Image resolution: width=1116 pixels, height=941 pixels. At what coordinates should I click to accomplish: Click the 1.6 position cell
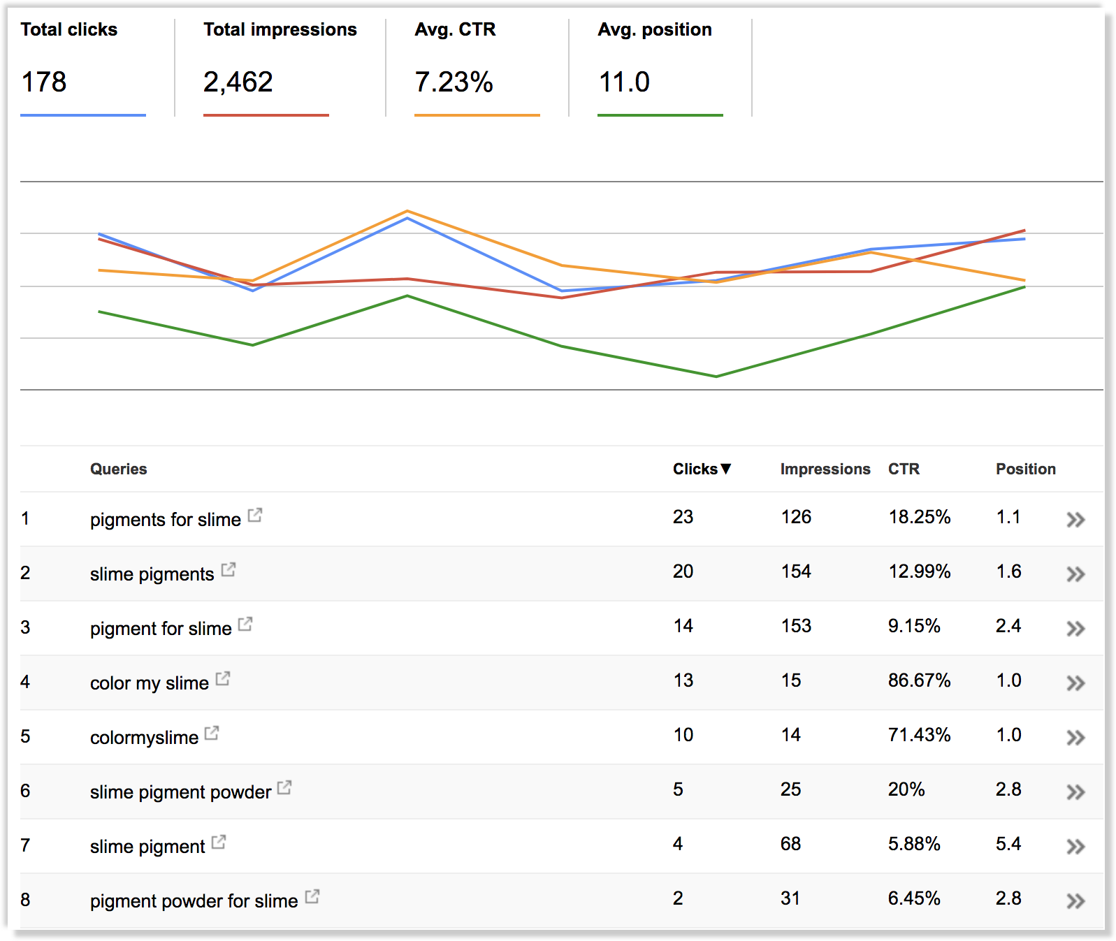point(1008,571)
